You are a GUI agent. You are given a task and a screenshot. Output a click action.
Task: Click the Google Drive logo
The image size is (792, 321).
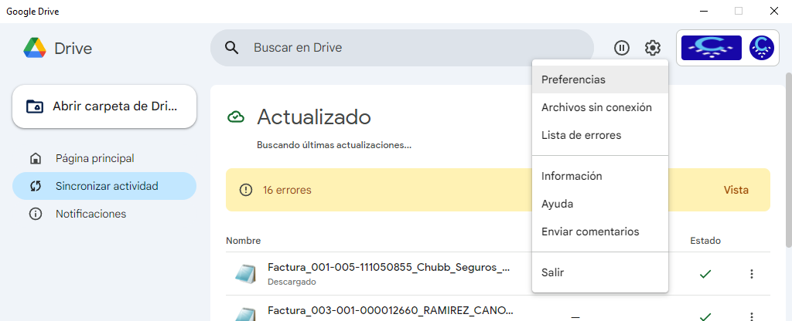click(35, 48)
